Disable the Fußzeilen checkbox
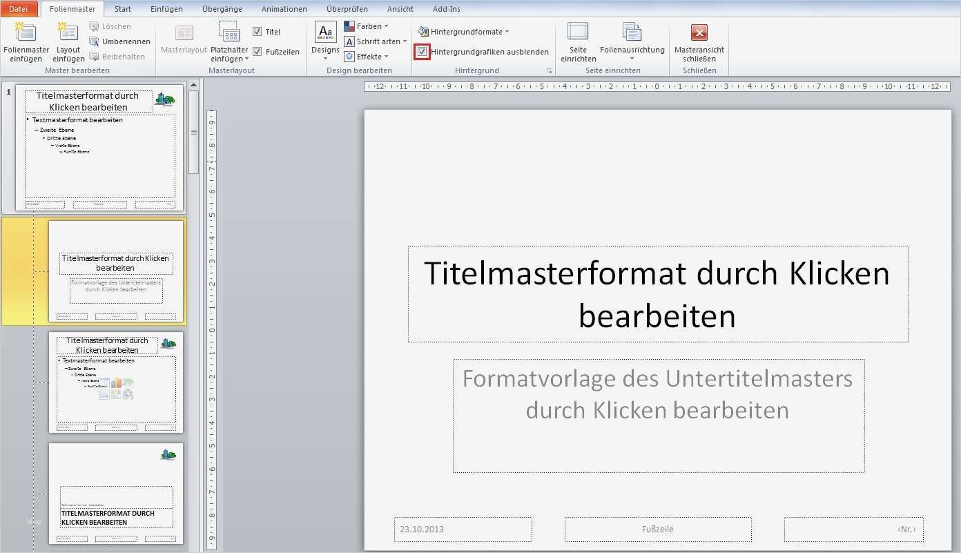The image size is (961, 553). pos(258,51)
